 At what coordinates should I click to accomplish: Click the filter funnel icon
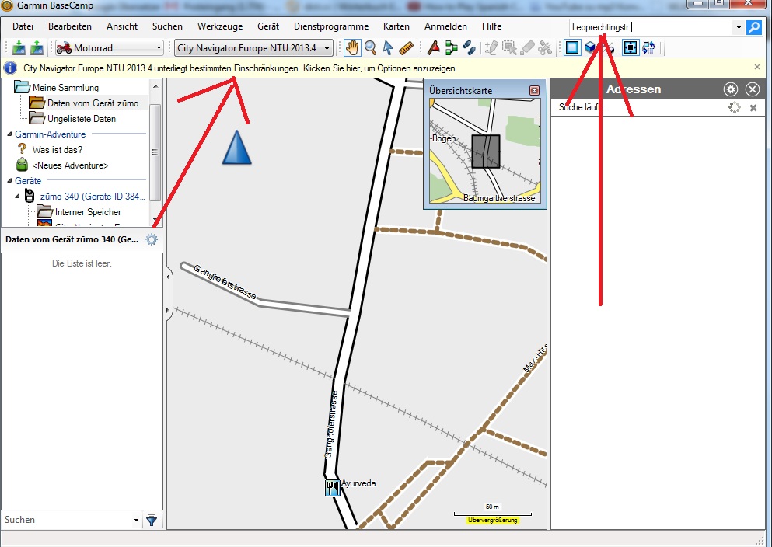152,520
